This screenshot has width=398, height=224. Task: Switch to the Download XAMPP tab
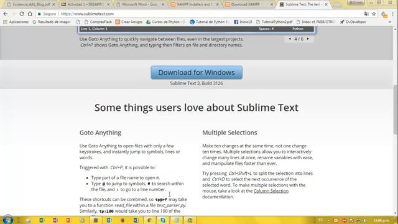pyautogui.click(x=249, y=4)
